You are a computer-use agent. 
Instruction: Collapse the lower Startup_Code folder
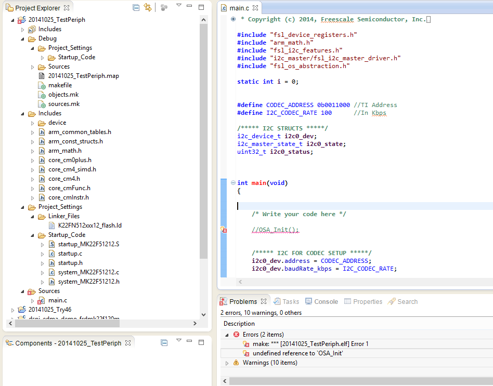point(32,235)
